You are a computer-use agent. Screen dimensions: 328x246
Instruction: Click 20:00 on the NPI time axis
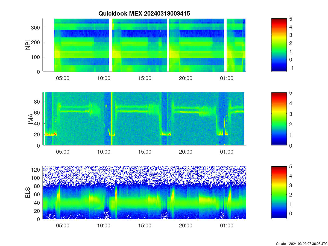point(186,78)
